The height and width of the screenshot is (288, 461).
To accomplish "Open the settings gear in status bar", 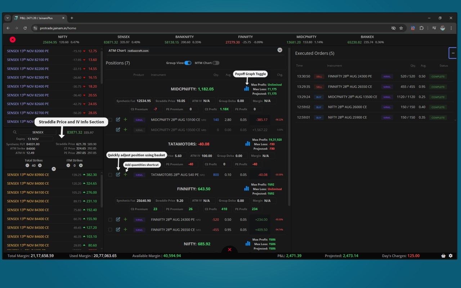I will point(451,256).
